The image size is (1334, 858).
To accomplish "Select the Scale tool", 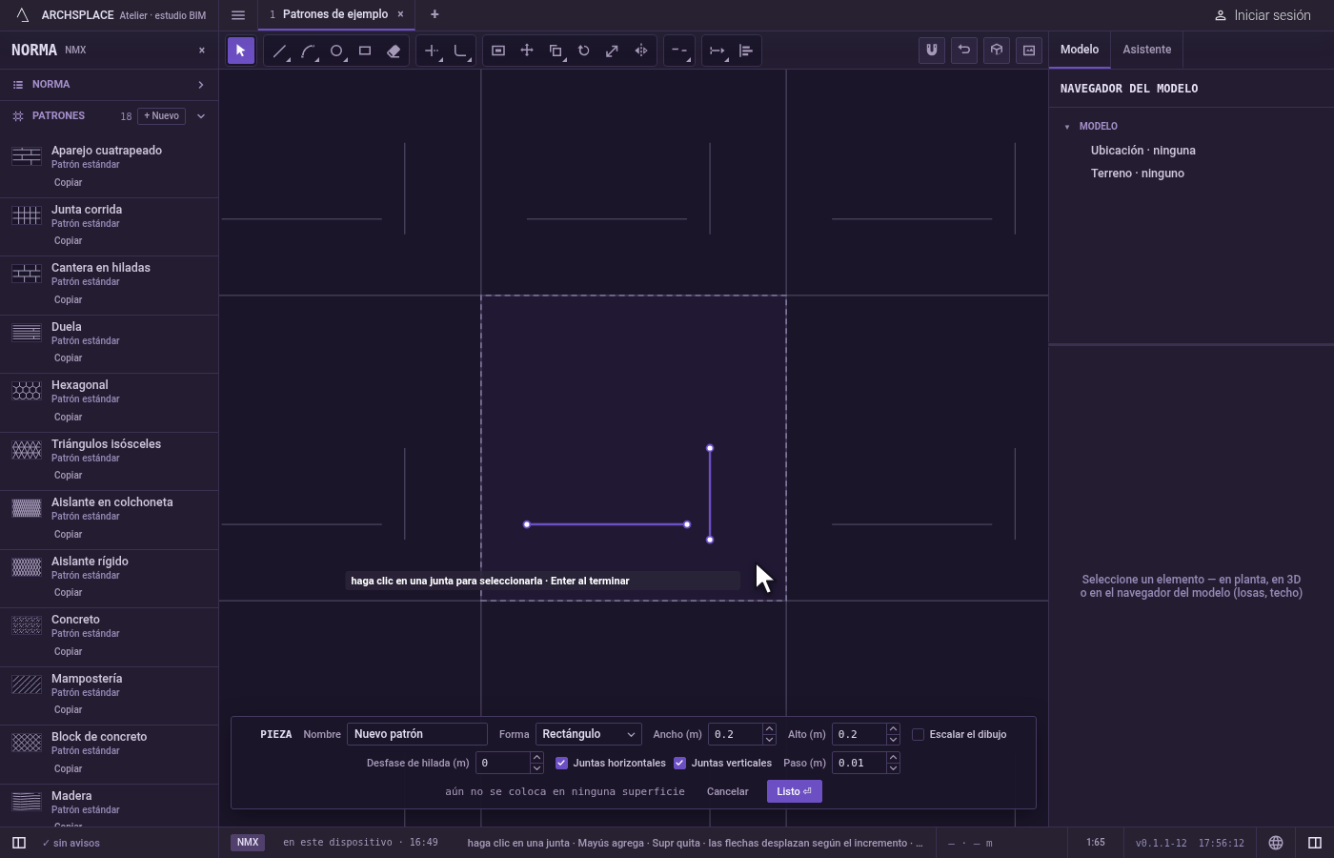I will 613,51.
